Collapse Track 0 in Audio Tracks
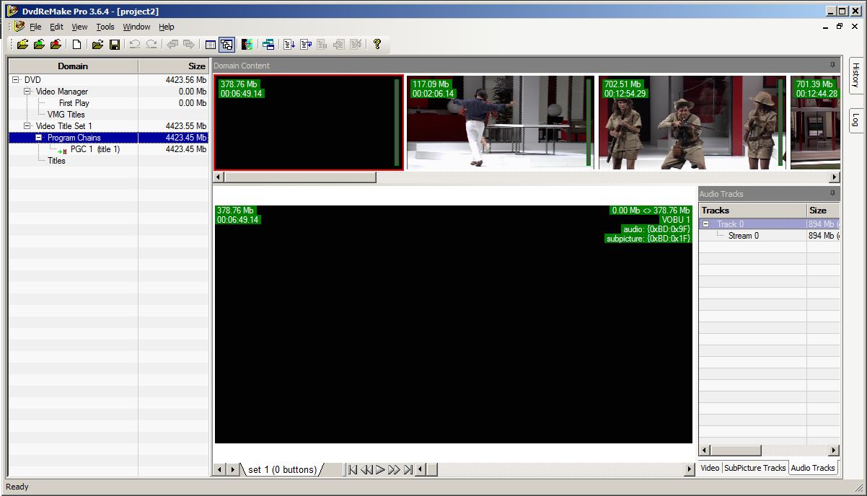 [x=706, y=224]
